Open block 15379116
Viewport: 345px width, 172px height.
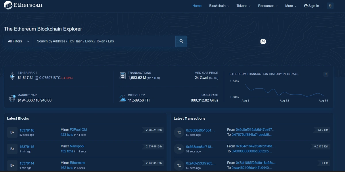tap(27, 130)
